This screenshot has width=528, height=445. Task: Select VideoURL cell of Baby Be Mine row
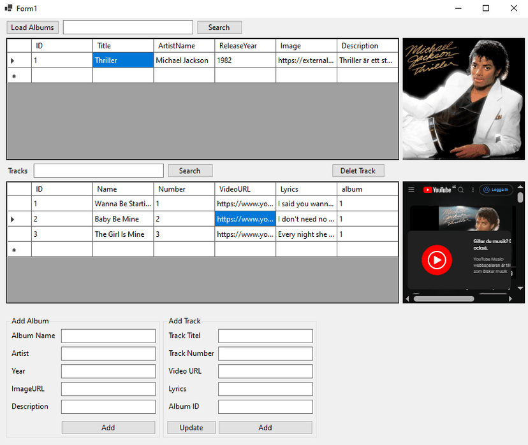pyautogui.click(x=245, y=219)
